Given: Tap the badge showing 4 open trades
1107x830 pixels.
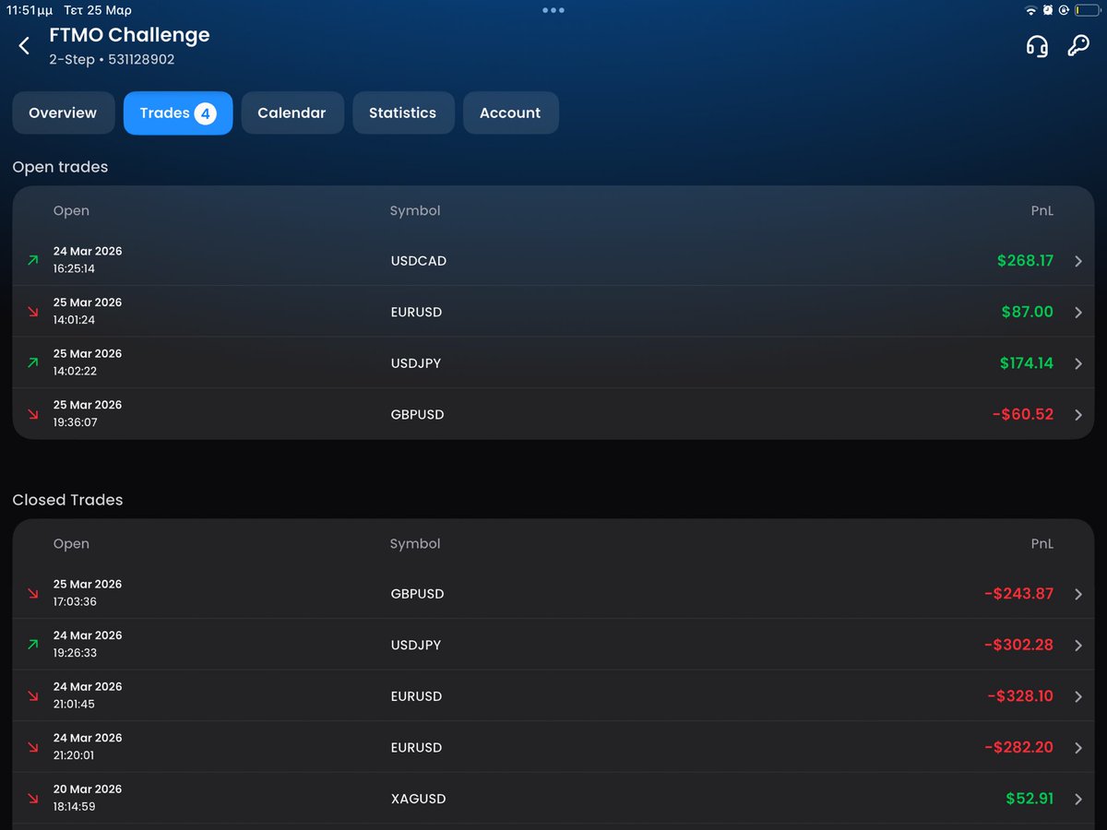Looking at the screenshot, I should 205,113.
